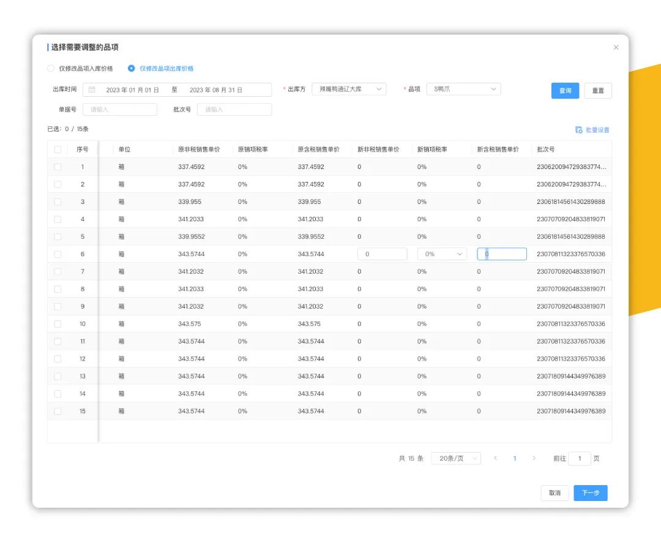Click the 原含税销售单价 column header
The width and height of the screenshot is (661, 539).
[319, 149]
